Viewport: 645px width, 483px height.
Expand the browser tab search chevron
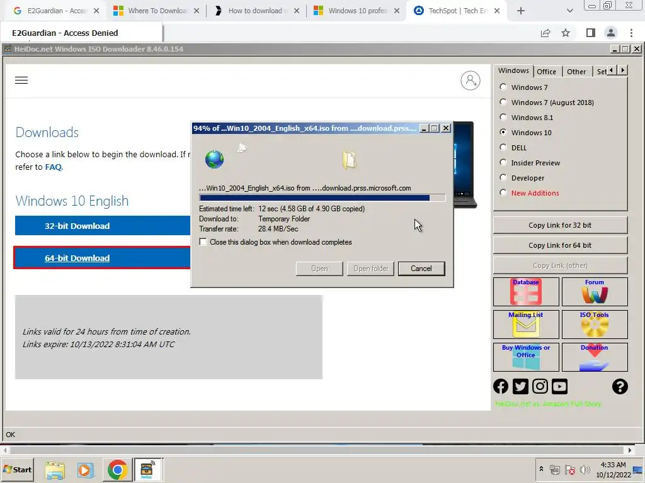click(x=569, y=11)
